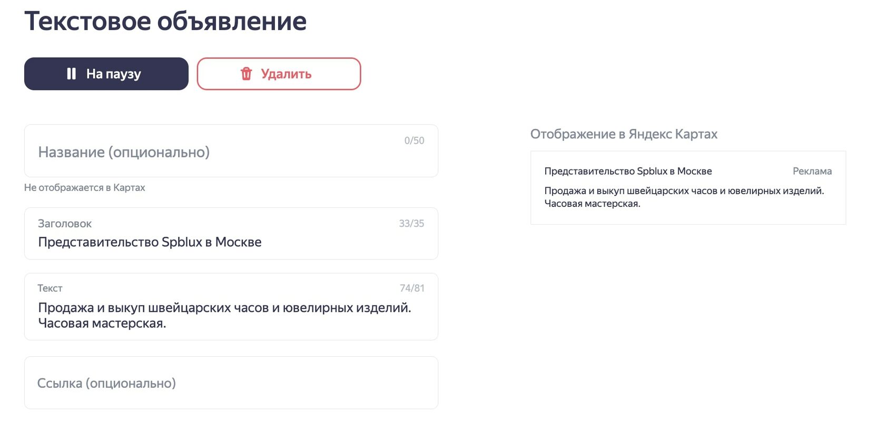The height and width of the screenshot is (421, 885).
Task: Click the preview ad description text
Action: tap(684, 197)
